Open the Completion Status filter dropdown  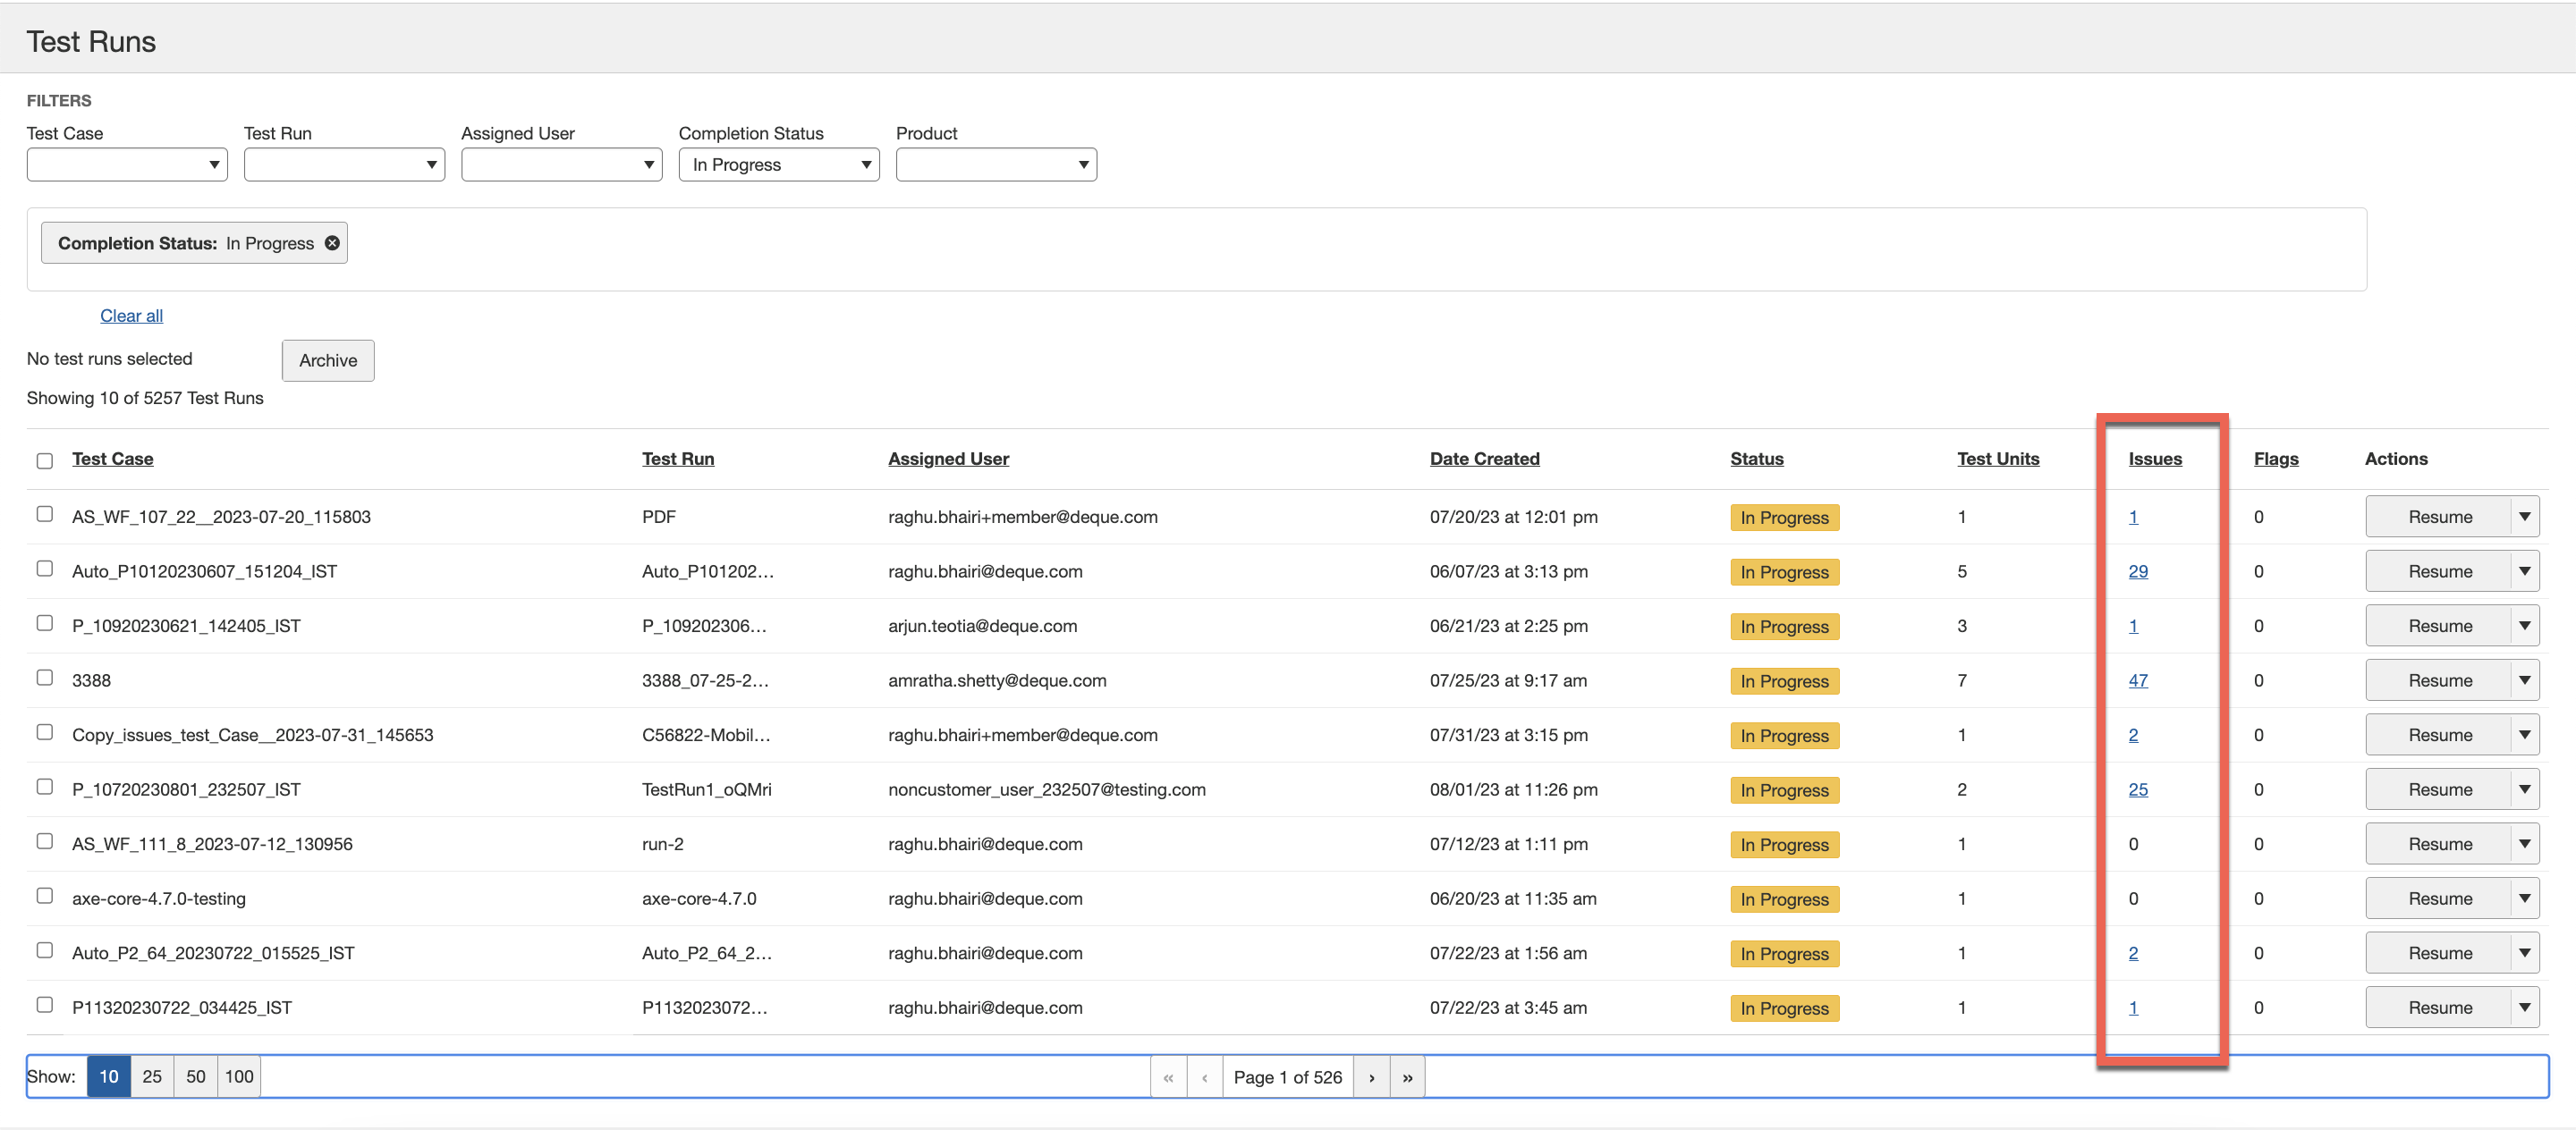click(778, 164)
